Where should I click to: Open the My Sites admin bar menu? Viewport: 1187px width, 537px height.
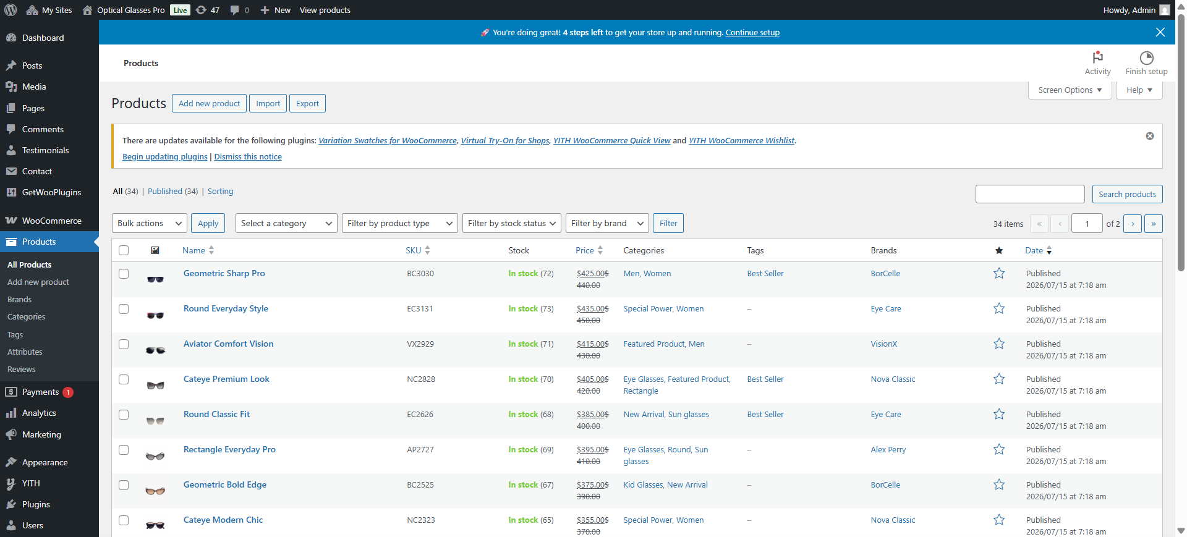49,10
